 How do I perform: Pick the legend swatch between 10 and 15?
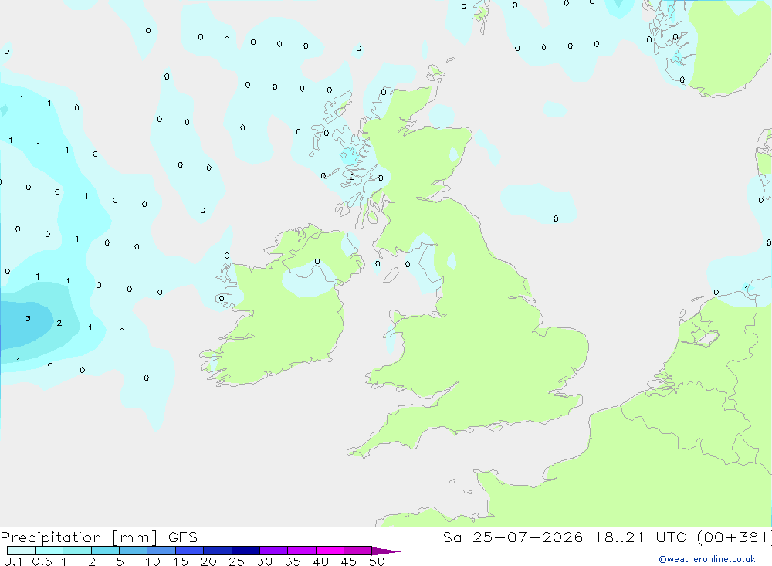(161, 551)
